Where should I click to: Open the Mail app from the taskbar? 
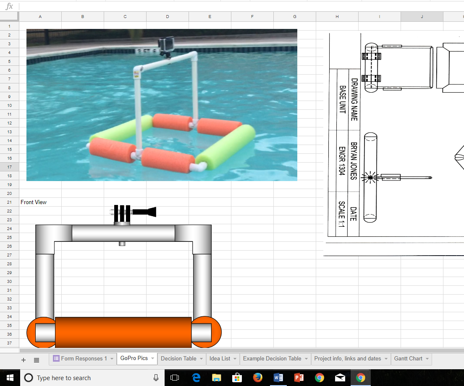340,378
